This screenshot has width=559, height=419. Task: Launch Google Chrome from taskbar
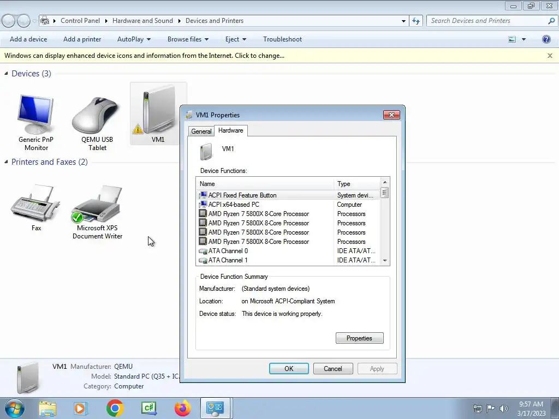coord(115,408)
